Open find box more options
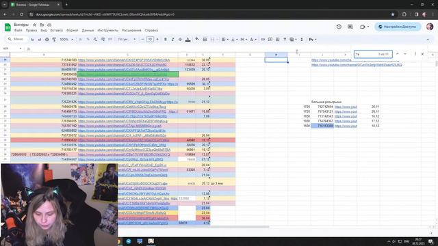Screen dimensions: 438x246 click(415, 54)
